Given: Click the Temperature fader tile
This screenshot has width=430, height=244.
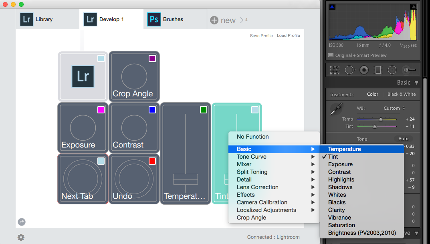Looking at the screenshot, I should coord(186,153).
